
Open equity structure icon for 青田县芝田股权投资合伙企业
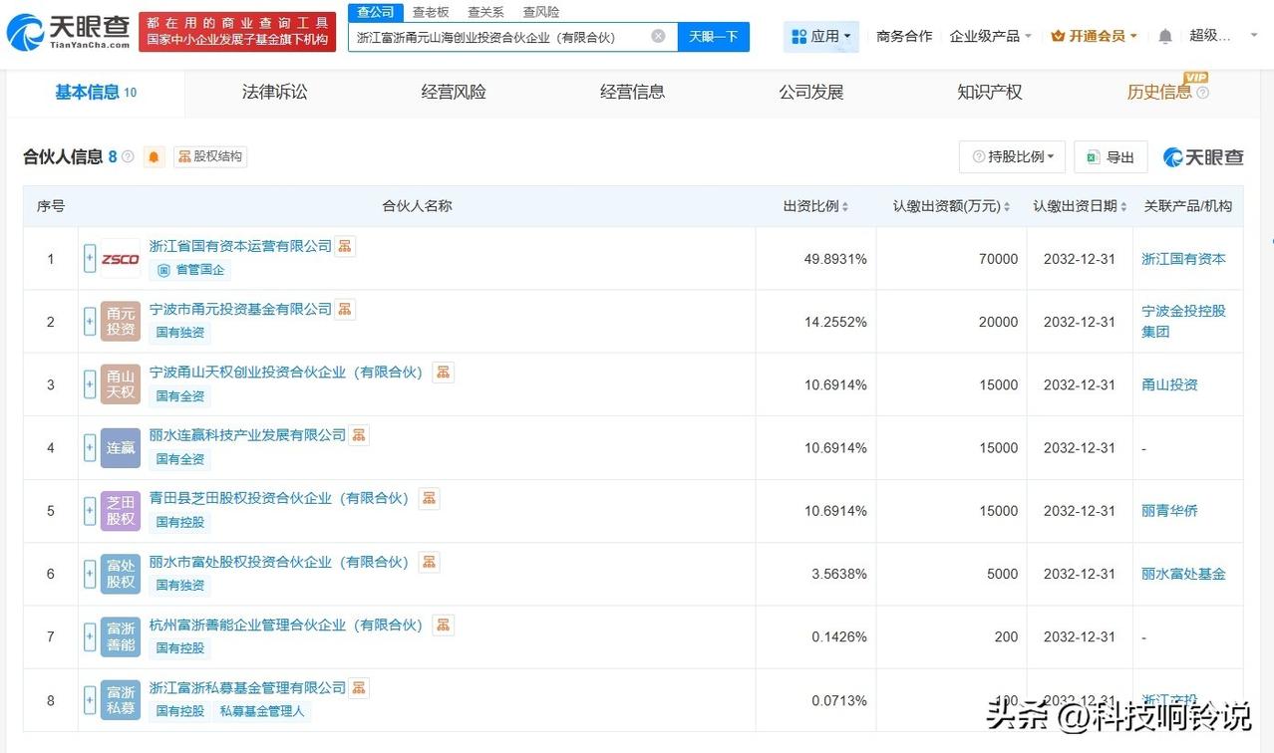[430, 498]
